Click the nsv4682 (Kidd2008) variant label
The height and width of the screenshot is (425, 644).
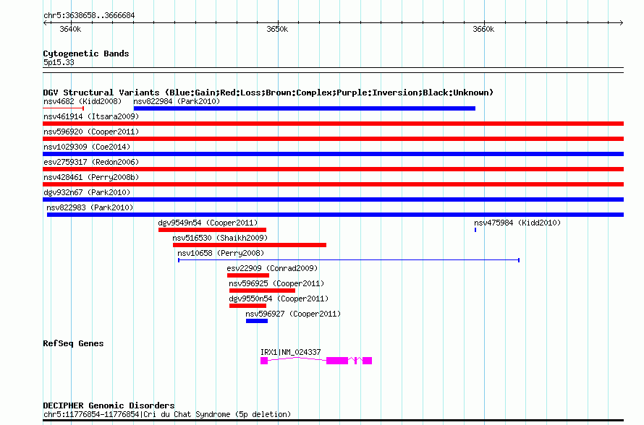[x=82, y=101]
